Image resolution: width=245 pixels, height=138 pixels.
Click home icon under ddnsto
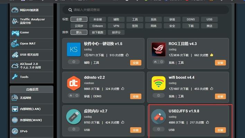(x=71, y=96)
